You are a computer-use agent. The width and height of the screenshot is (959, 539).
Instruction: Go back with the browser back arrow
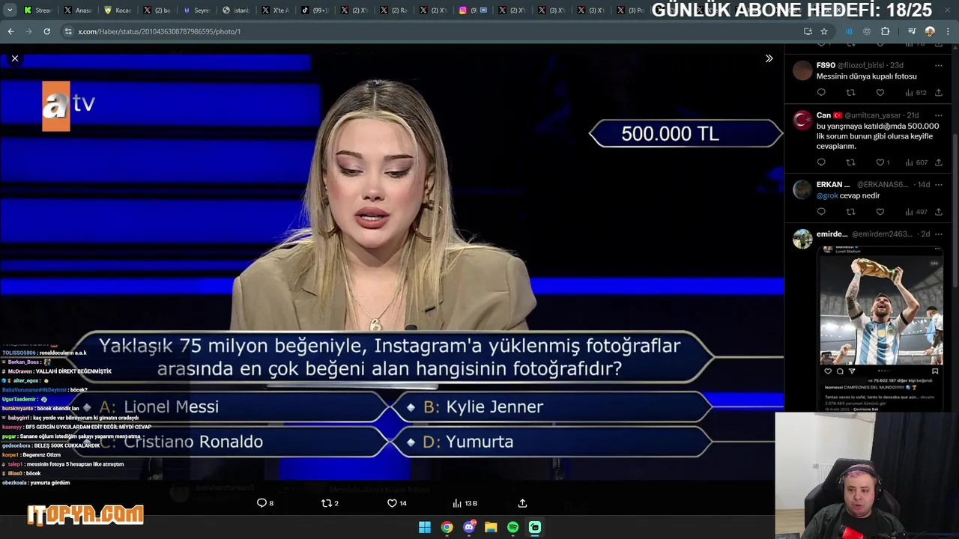click(10, 31)
